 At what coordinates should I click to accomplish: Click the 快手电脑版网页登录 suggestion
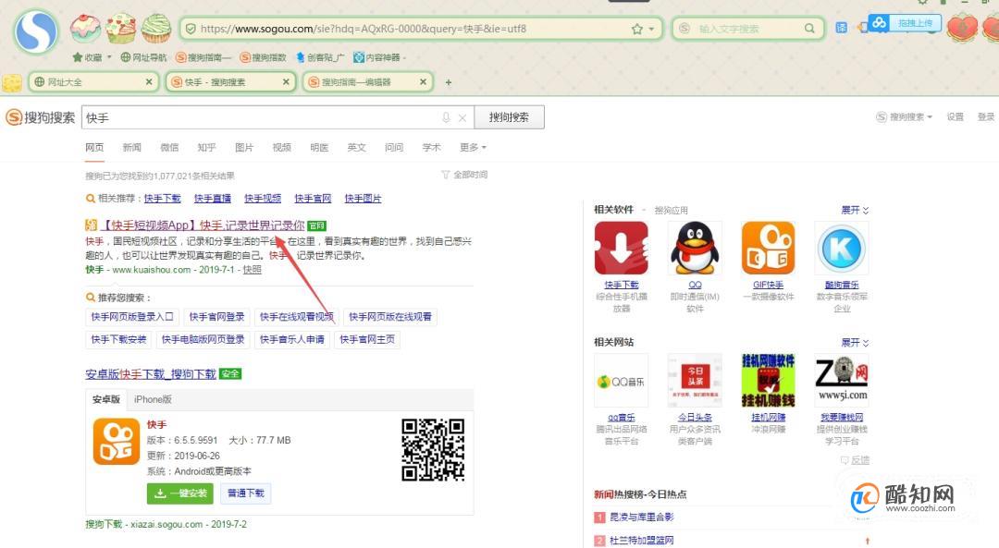pos(203,339)
